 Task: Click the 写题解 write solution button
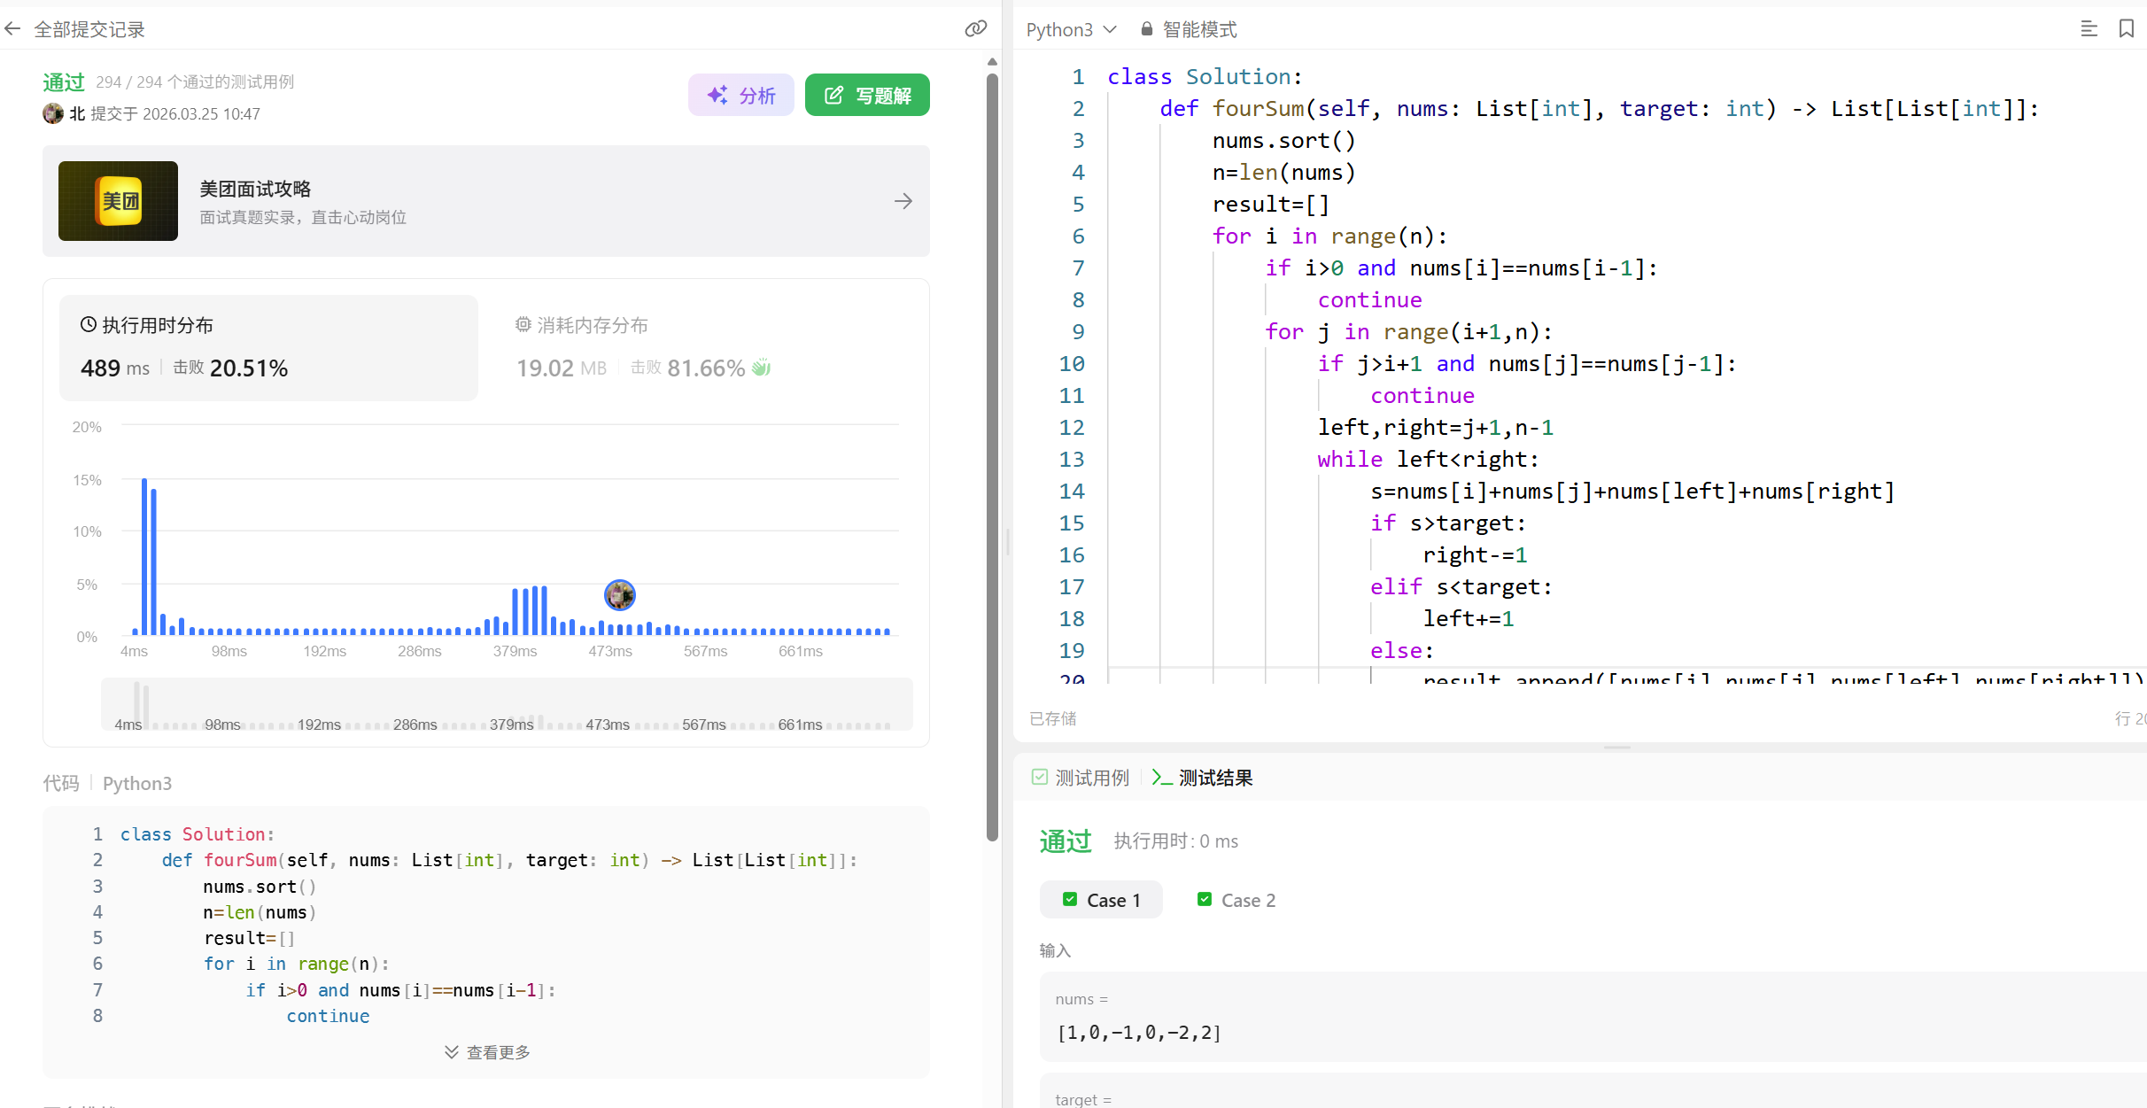coord(867,95)
